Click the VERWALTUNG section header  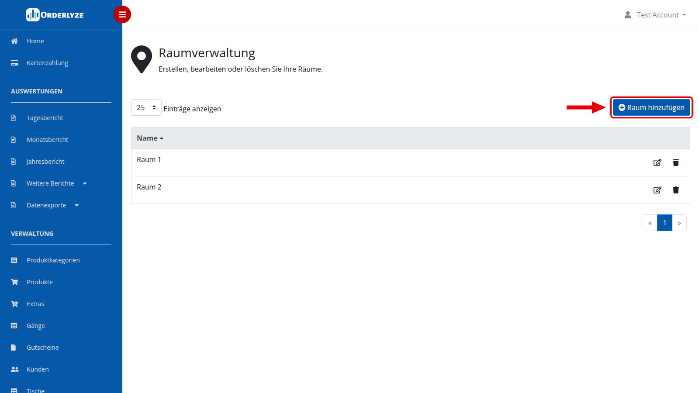pyautogui.click(x=32, y=234)
